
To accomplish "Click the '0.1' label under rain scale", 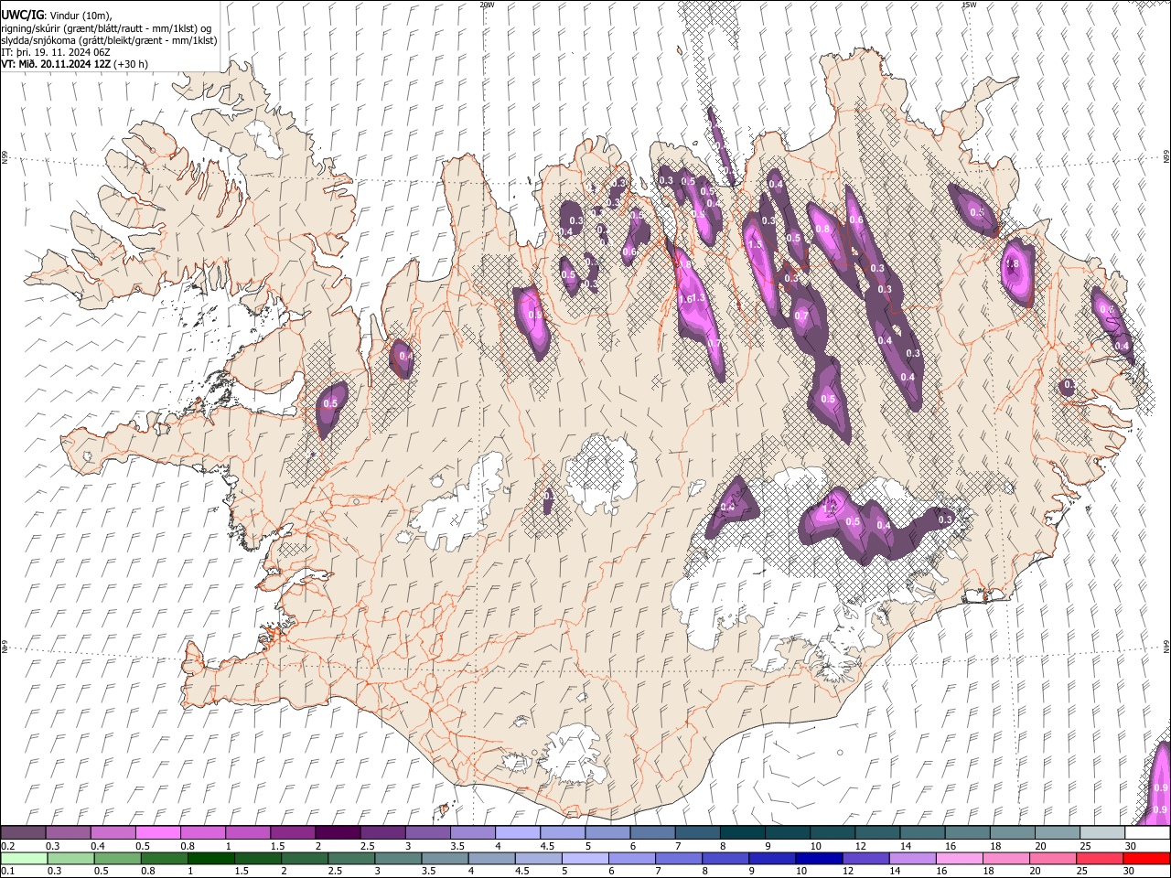I will [8, 871].
